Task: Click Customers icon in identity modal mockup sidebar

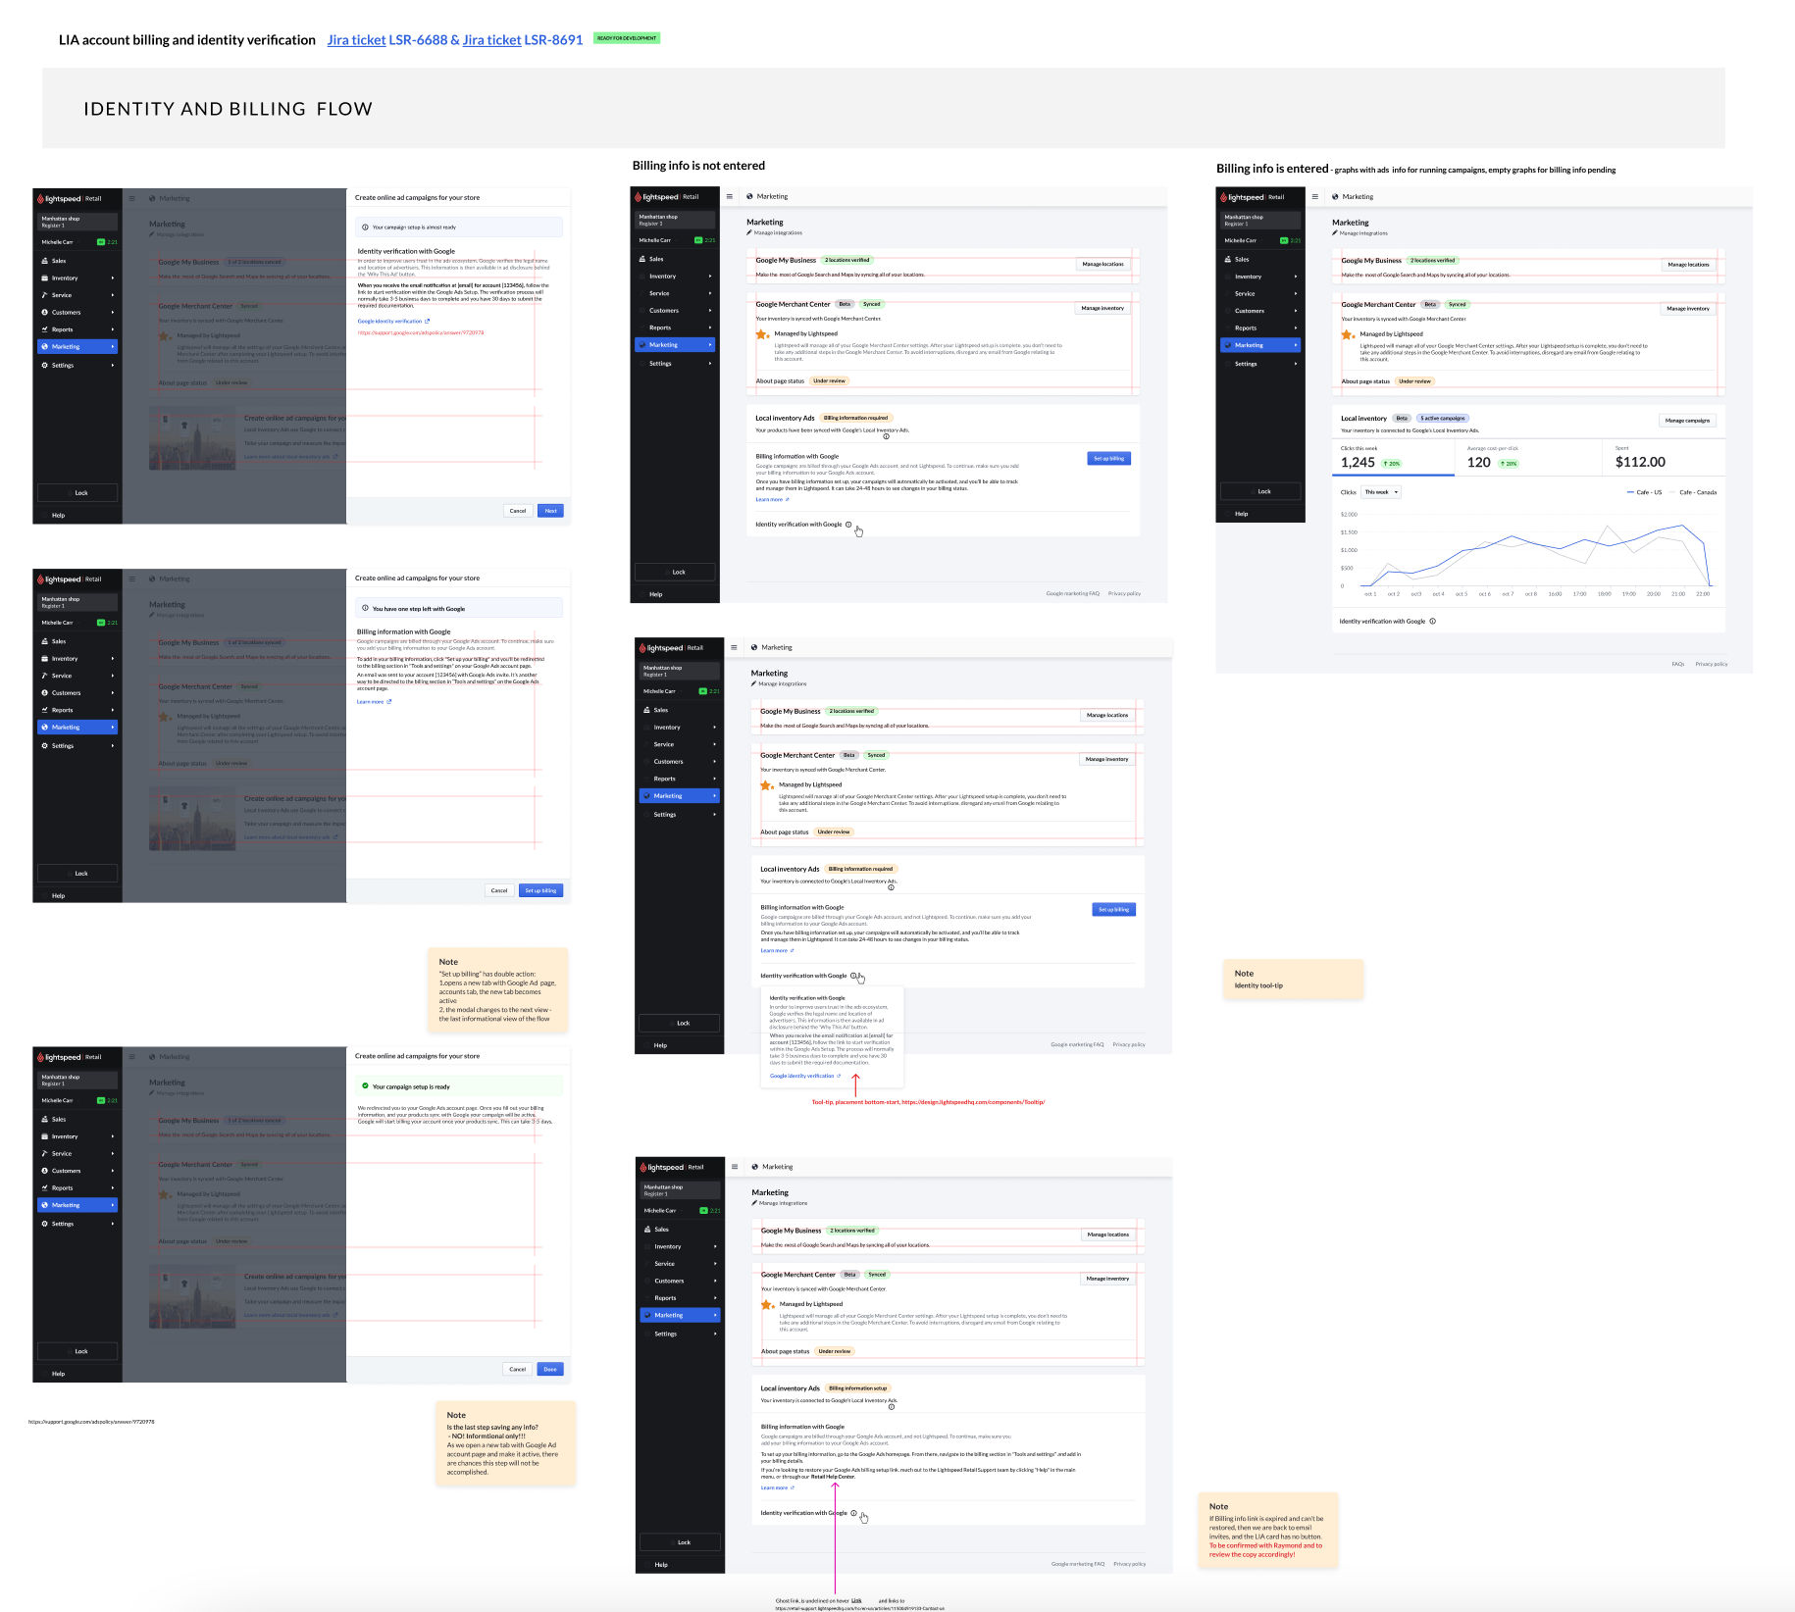Action: [44, 313]
